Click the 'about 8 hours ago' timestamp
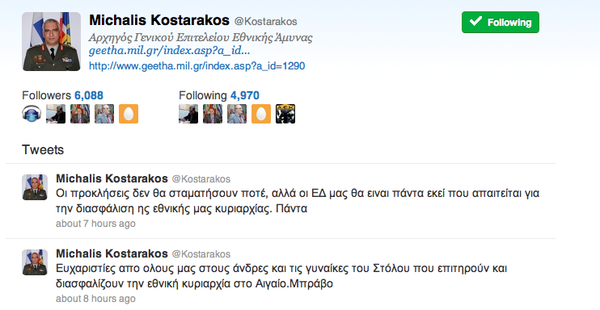Image resolution: width=600 pixels, height=310 pixels. 95,299
